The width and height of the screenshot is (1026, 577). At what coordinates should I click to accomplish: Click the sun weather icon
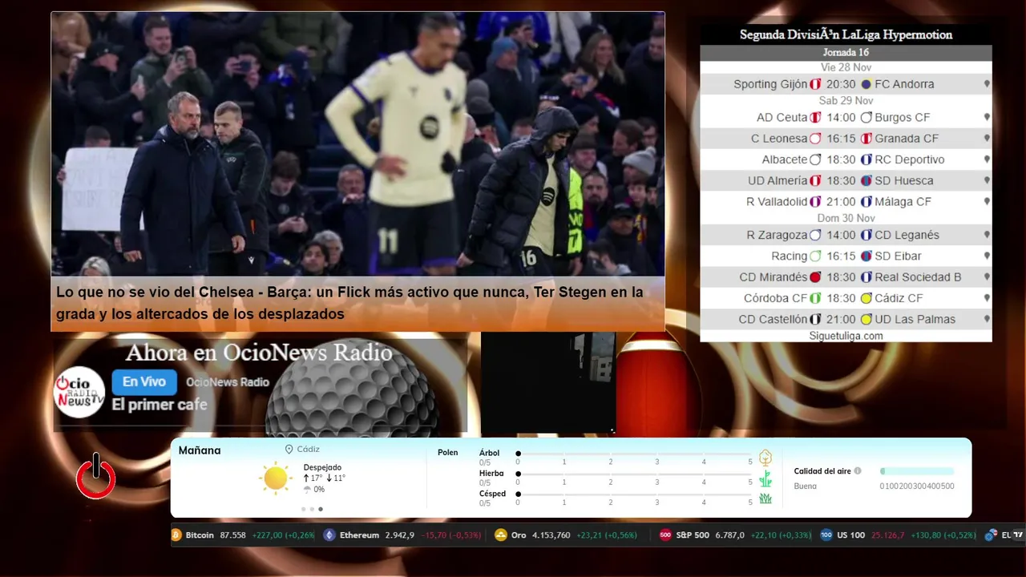point(275,478)
